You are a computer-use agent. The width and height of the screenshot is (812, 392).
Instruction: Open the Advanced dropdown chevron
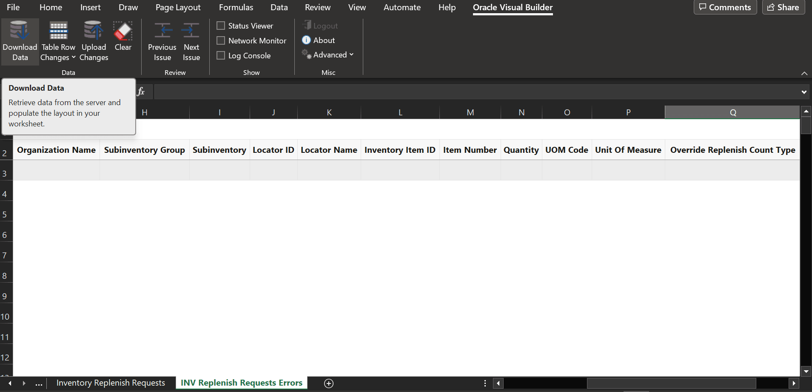point(351,54)
